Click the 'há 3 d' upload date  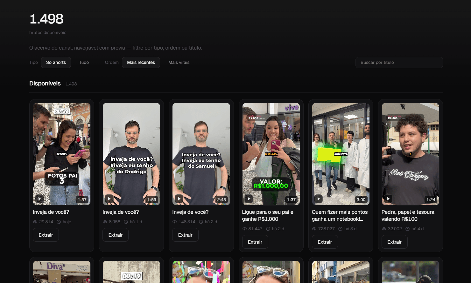pyautogui.click(x=350, y=229)
